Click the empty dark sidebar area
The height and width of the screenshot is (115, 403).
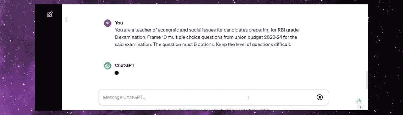click(48, 63)
